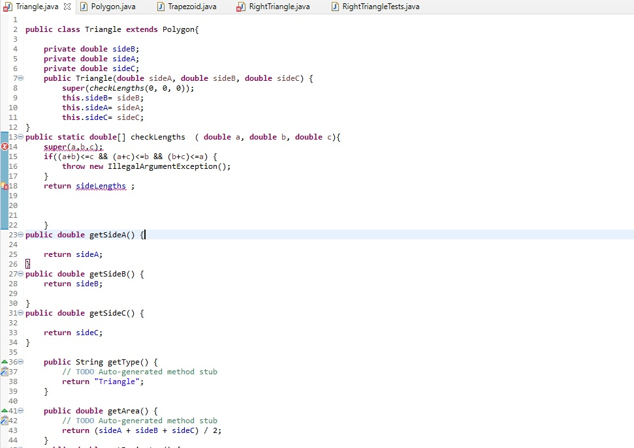Image resolution: width=634 pixels, height=448 pixels.
Task: Collapse the checkLengths method at line 13
Action: tap(20, 137)
